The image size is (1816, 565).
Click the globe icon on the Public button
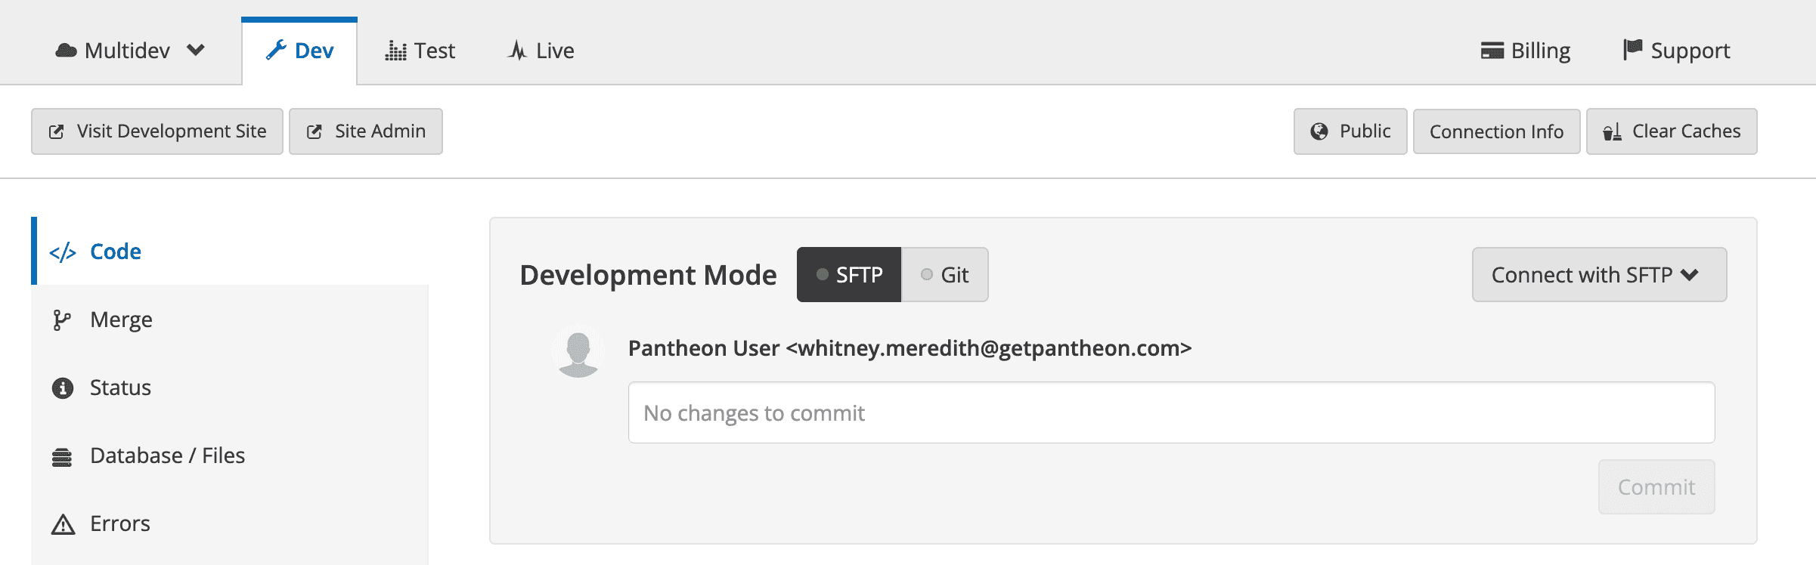click(1320, 131)
